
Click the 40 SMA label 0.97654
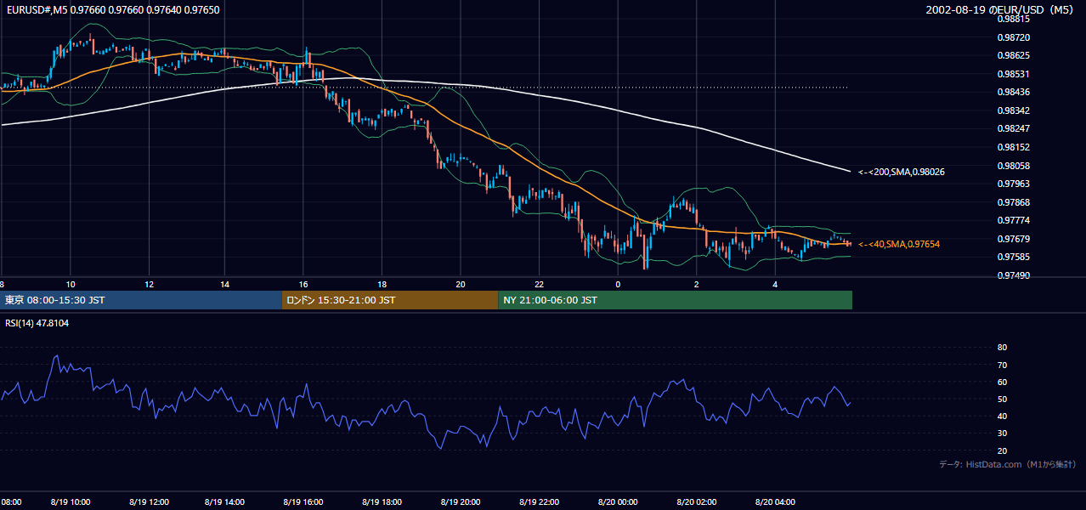pyautogui.click(x=899, y=244)
